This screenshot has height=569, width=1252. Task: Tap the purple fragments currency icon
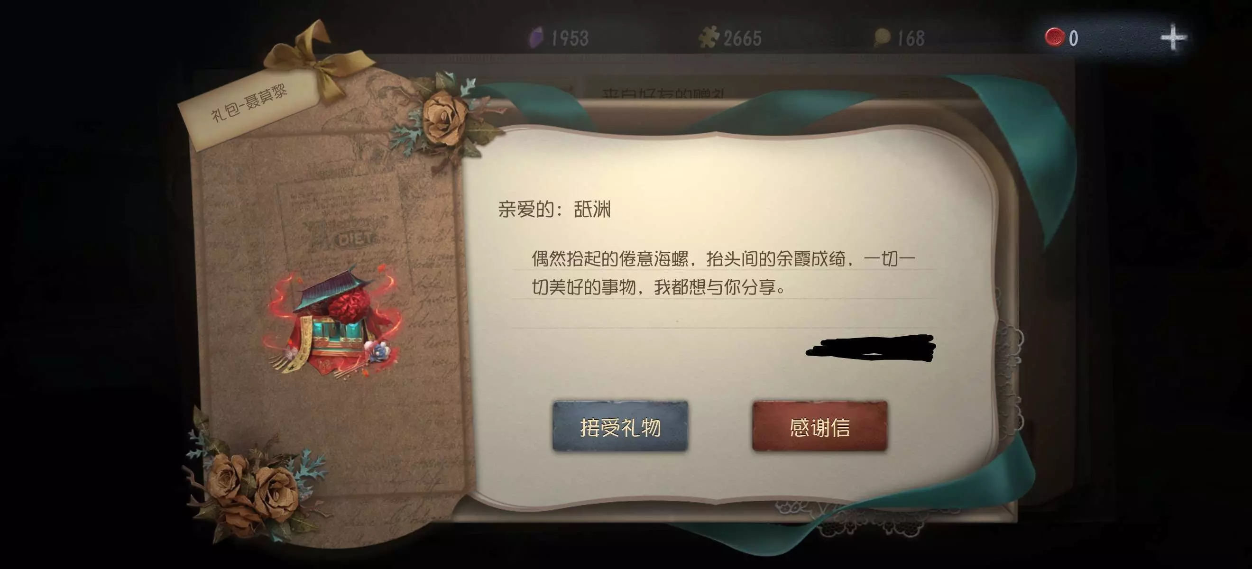tap(535, 38)
